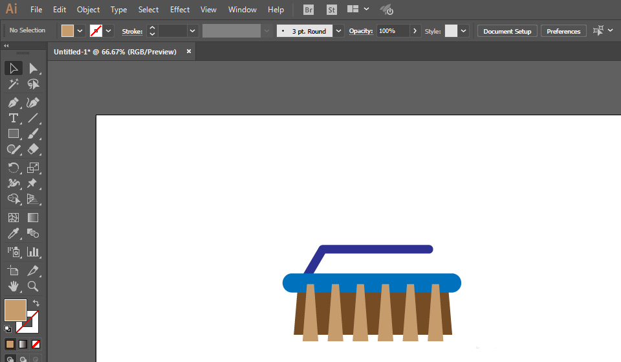This screenshot has width=621, height=362.
Task: Select the Zoom magnifier tool
Action: pos(33,286)
